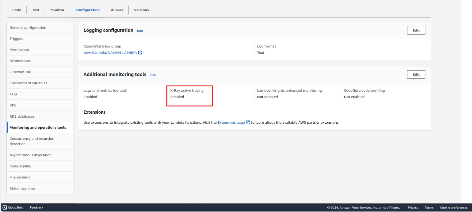Open the Aliases tab

117,10
